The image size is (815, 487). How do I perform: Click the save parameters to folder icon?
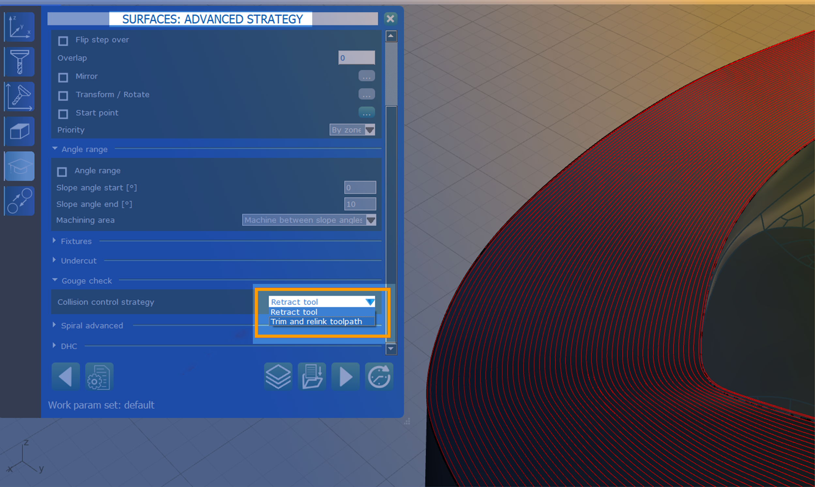coord(312,376)
